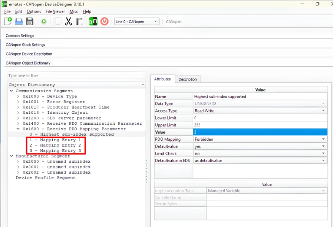Click the red power icon
This screenshot has width=333, height=228.
pyautogui.click(x=105, y=21)
